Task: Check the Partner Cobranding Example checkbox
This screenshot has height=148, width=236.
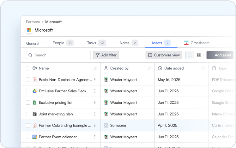Action: click(x=28, y=126)
